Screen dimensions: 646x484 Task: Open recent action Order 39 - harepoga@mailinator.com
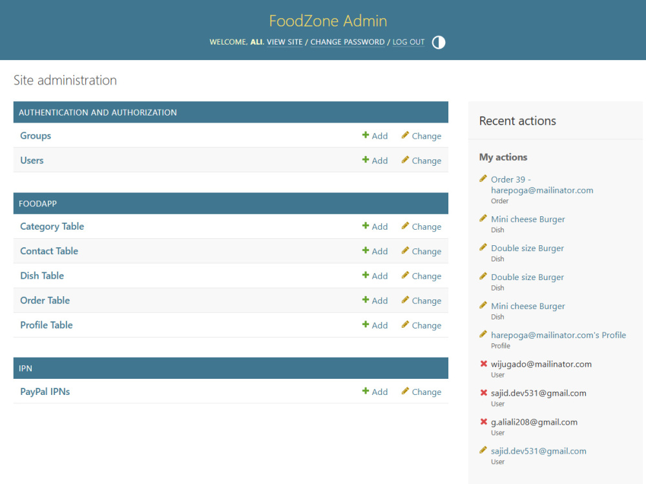[x=542, y=185]
